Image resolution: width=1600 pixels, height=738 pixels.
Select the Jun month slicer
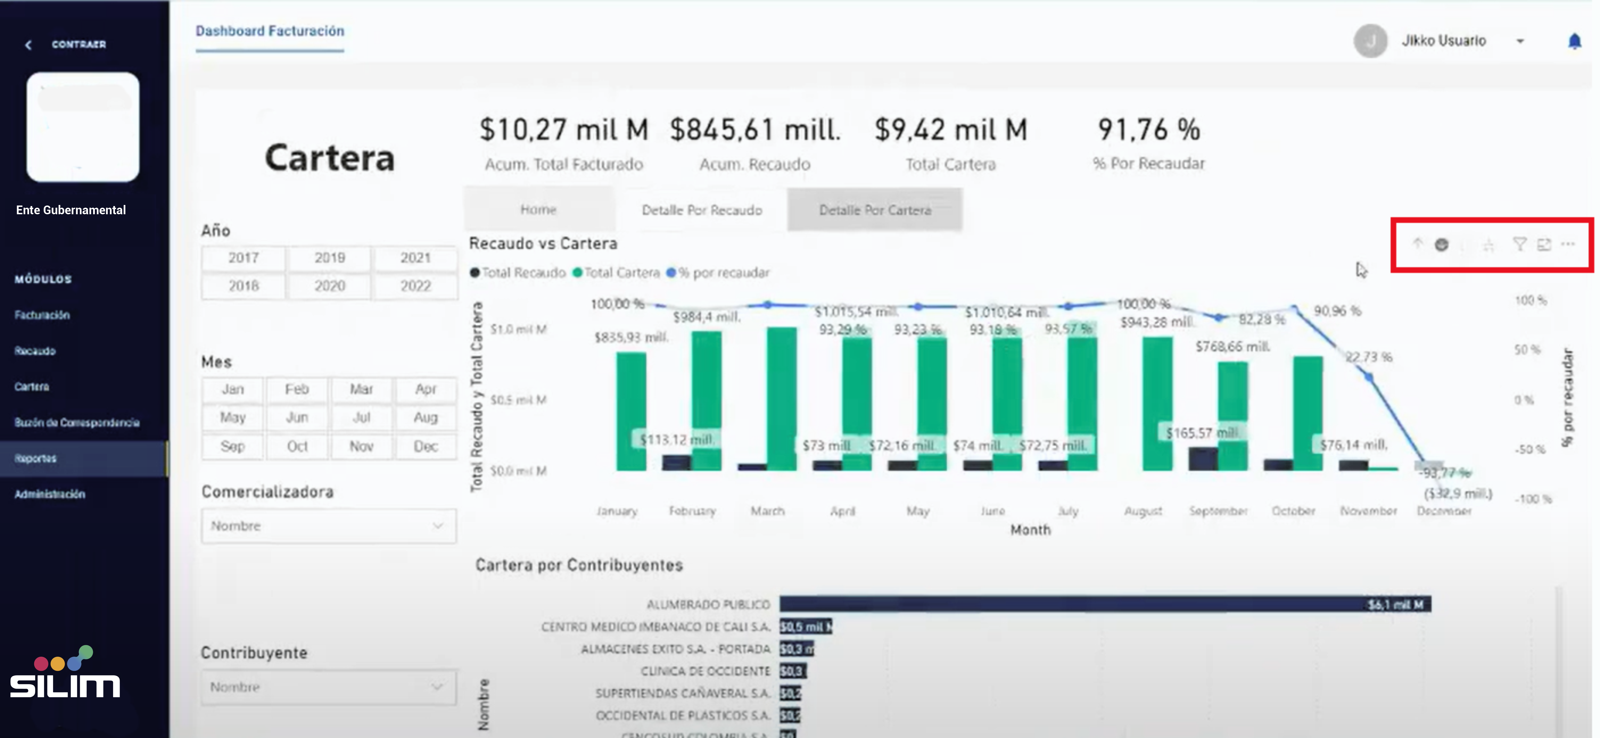297,418
